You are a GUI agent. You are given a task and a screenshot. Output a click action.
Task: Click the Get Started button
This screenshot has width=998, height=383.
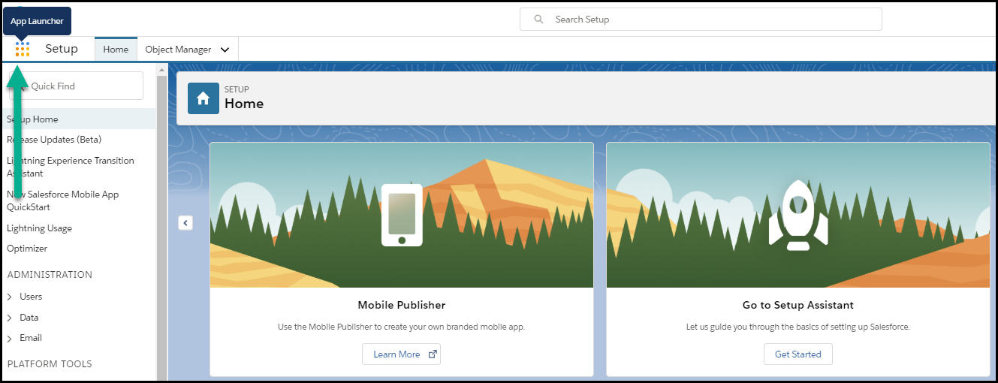pos(798,354)
